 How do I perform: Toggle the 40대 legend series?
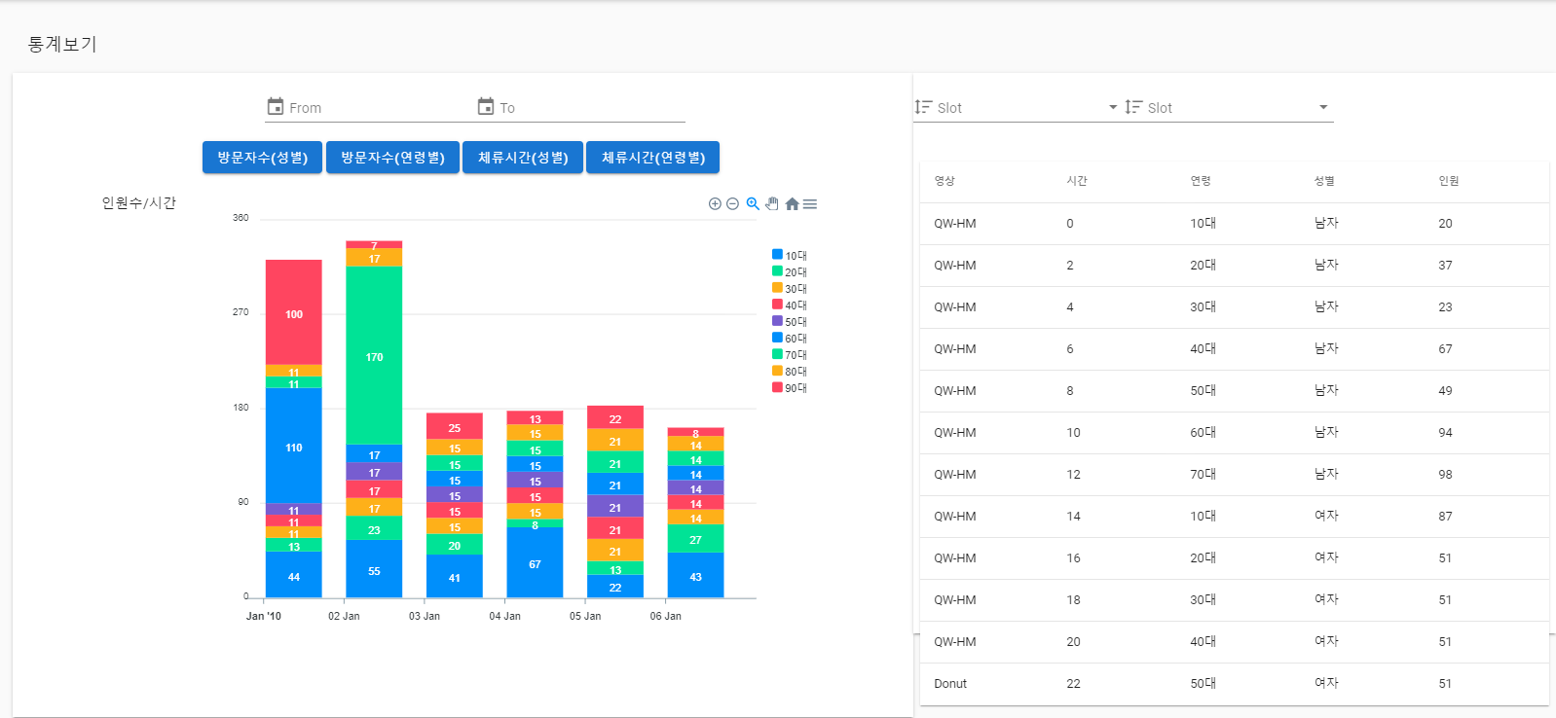pyautogui.click(x=790, y=305)
